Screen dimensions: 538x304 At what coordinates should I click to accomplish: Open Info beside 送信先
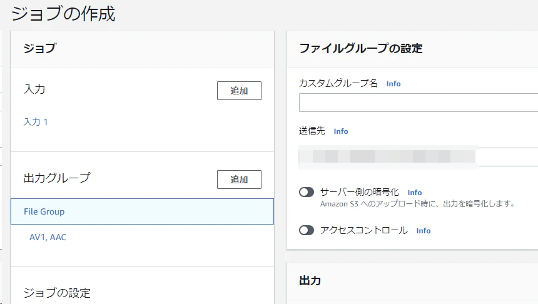pyautogui.click(x=341, y=131)
